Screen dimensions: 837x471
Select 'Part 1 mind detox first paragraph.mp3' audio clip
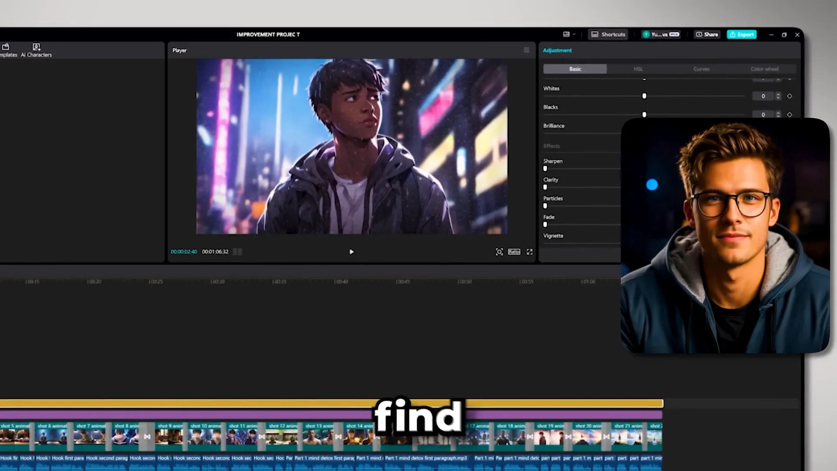[x=427, y=462]
